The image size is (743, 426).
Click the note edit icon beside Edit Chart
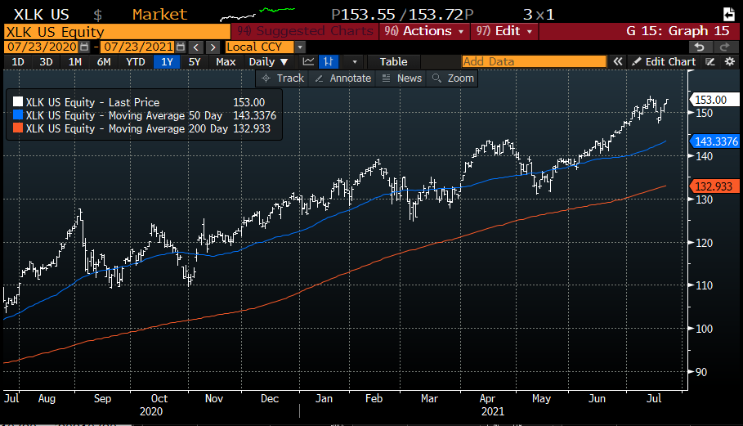[x=709, y=61]
